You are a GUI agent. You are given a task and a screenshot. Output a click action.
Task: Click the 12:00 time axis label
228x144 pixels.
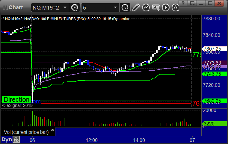pyautogui.click(x=92, y=140)
